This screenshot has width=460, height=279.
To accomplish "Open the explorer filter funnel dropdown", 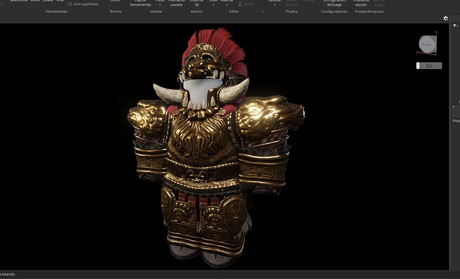I will 455,26.
